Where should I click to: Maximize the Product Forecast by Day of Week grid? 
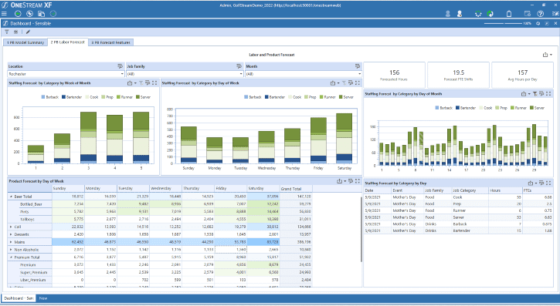pyautogui.click(x=357, y=181)
